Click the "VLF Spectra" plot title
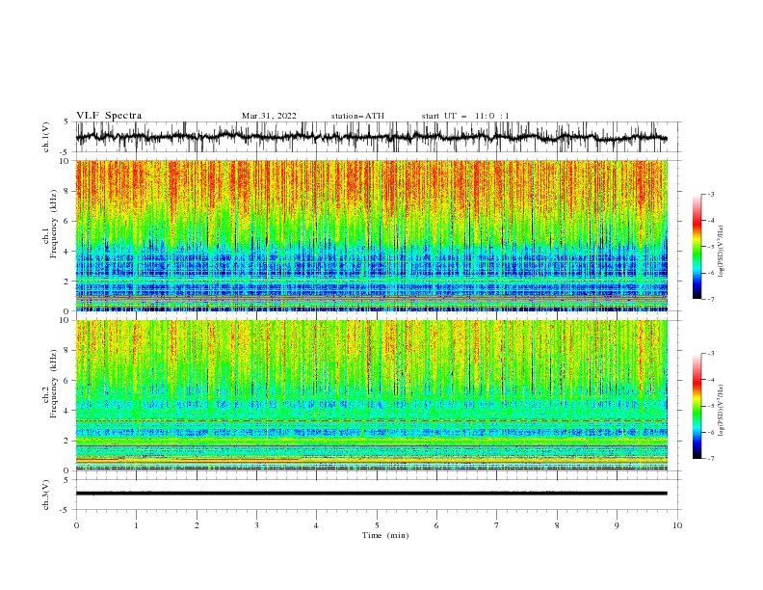The width and height of the screenshot is (763, 590). (x=109, y=116)
